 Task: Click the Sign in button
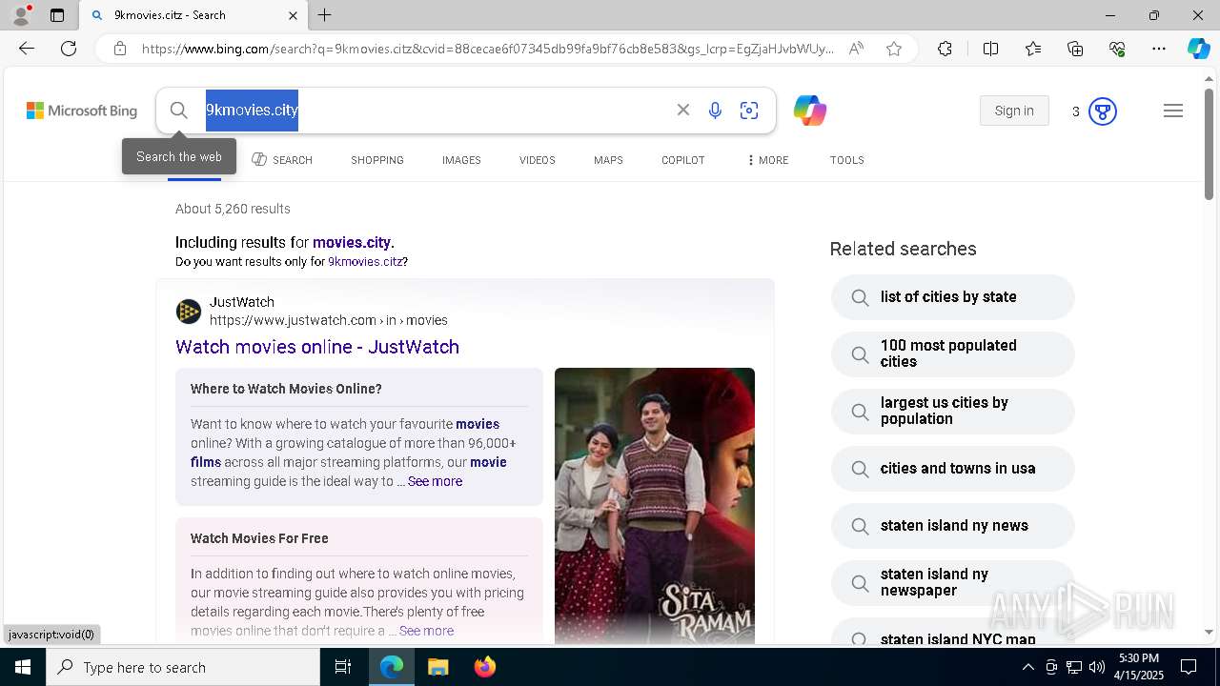pyautogui.click(x=1014, y=111)
